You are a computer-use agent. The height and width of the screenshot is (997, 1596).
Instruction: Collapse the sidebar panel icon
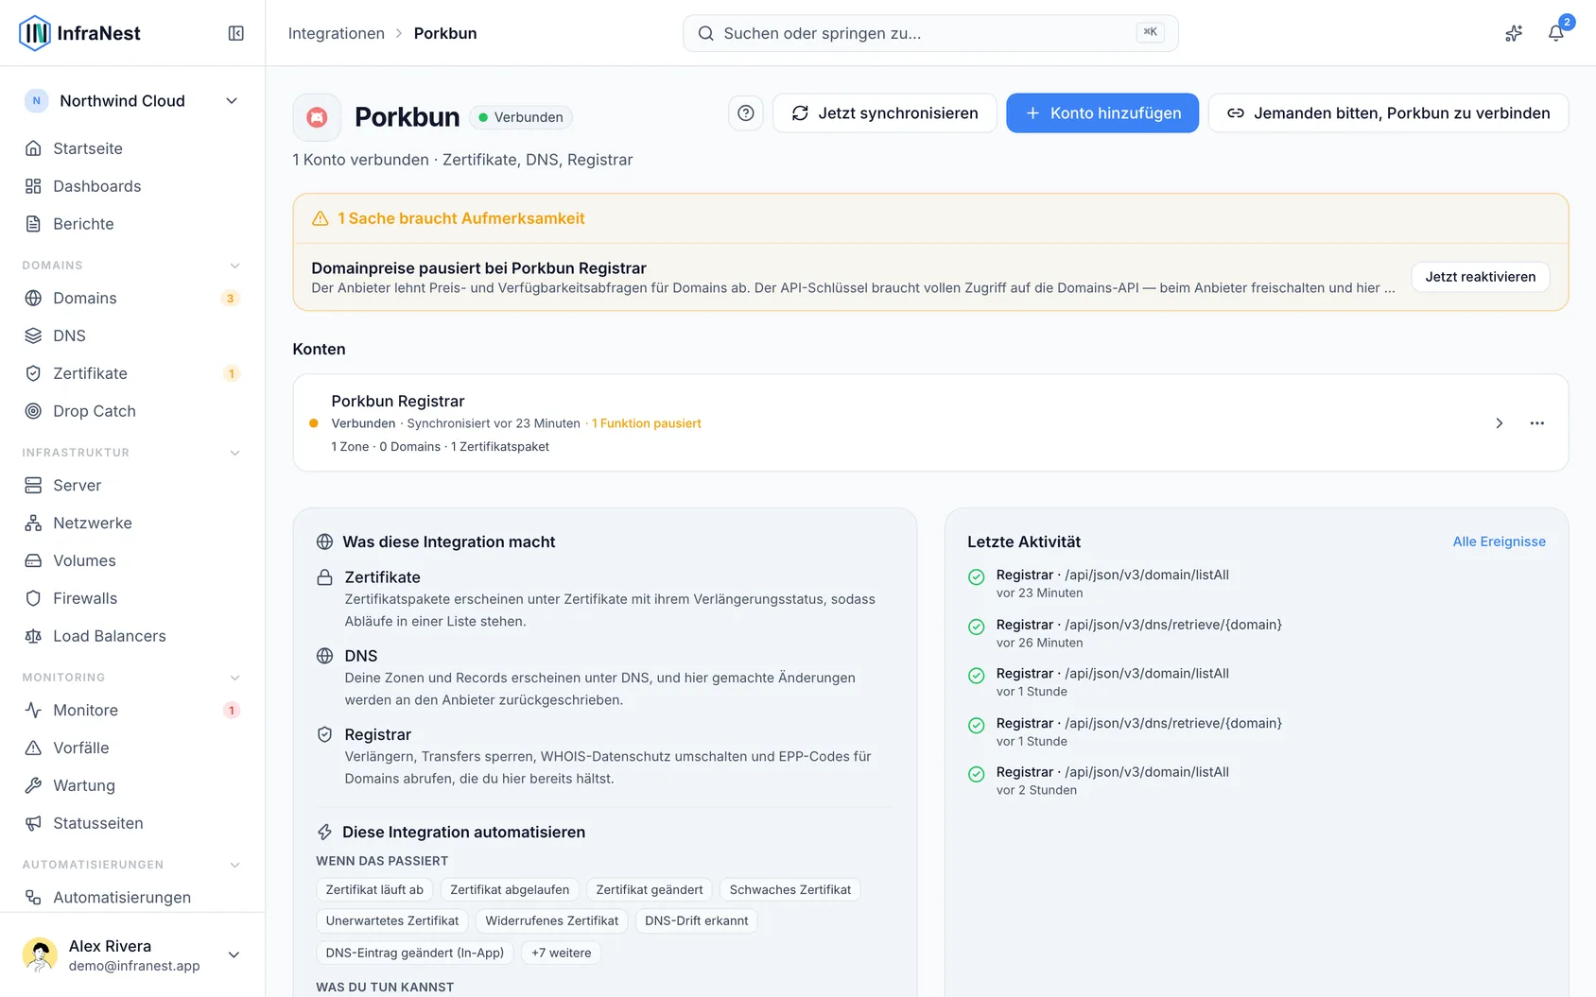[x=236, y=33]
